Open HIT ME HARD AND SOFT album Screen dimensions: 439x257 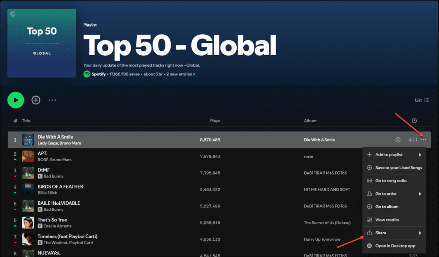click(x=327, y=189)
